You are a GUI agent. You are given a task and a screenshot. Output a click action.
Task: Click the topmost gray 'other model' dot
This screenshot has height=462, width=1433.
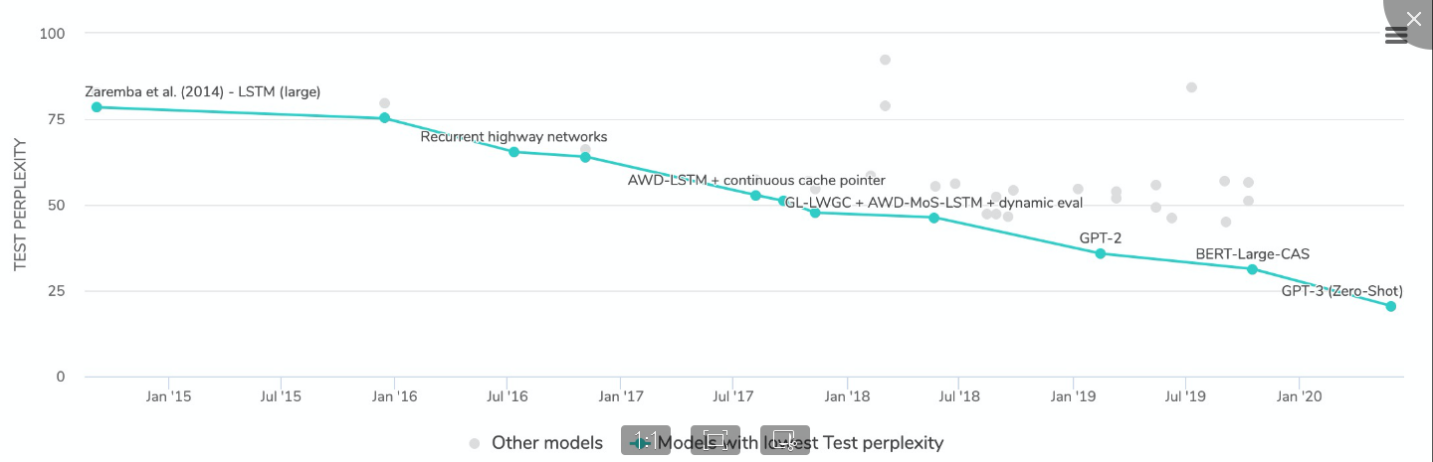[x=885, y=60]
